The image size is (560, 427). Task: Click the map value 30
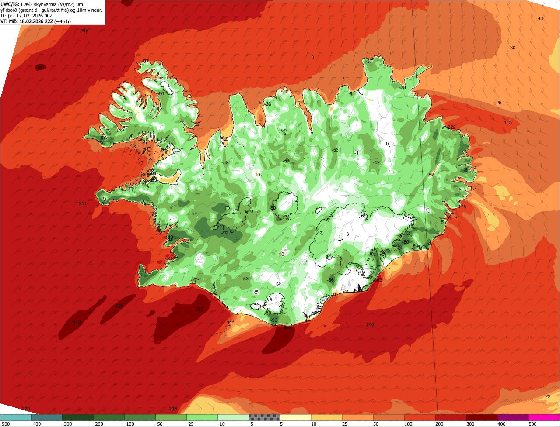pyautogui.click(x=513, y=48)
